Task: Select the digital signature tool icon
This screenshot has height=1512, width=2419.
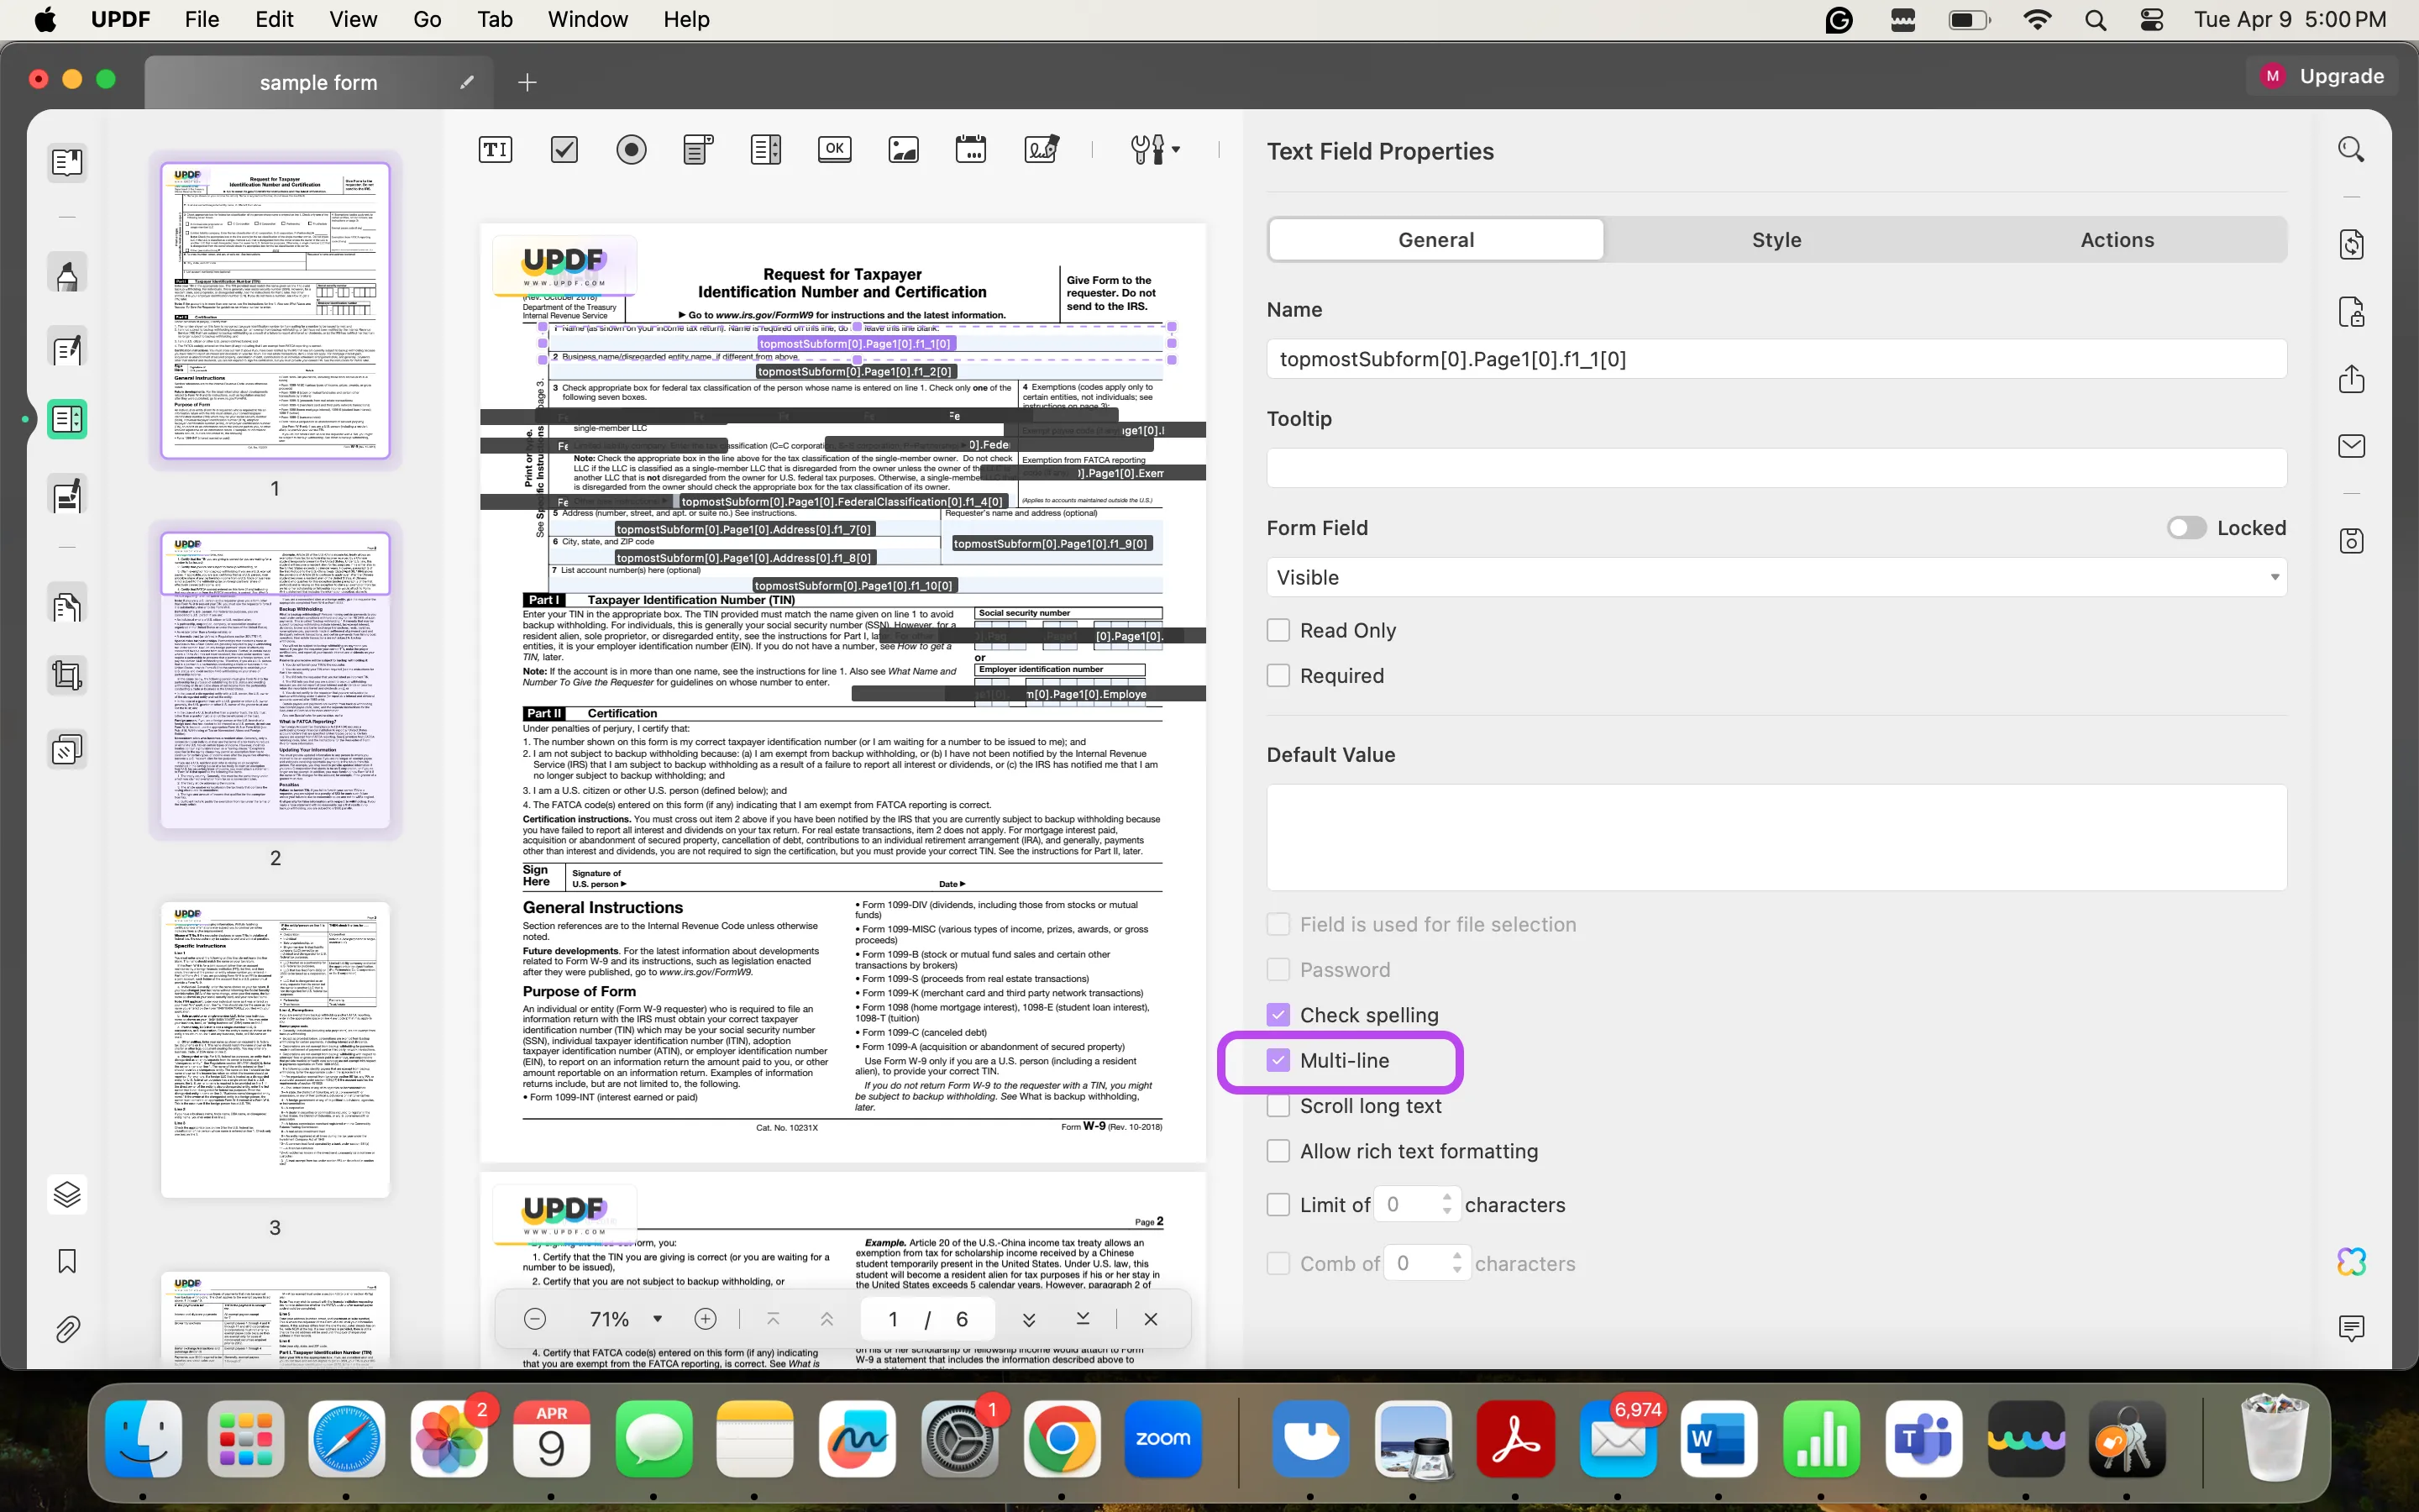Action: (1040, 150)
